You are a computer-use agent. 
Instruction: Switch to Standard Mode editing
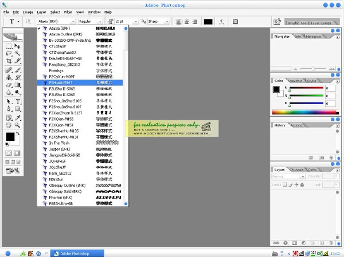coord(9,153)
